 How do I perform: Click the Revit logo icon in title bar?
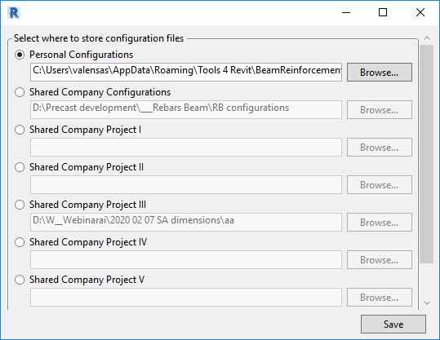pos(15,12)
